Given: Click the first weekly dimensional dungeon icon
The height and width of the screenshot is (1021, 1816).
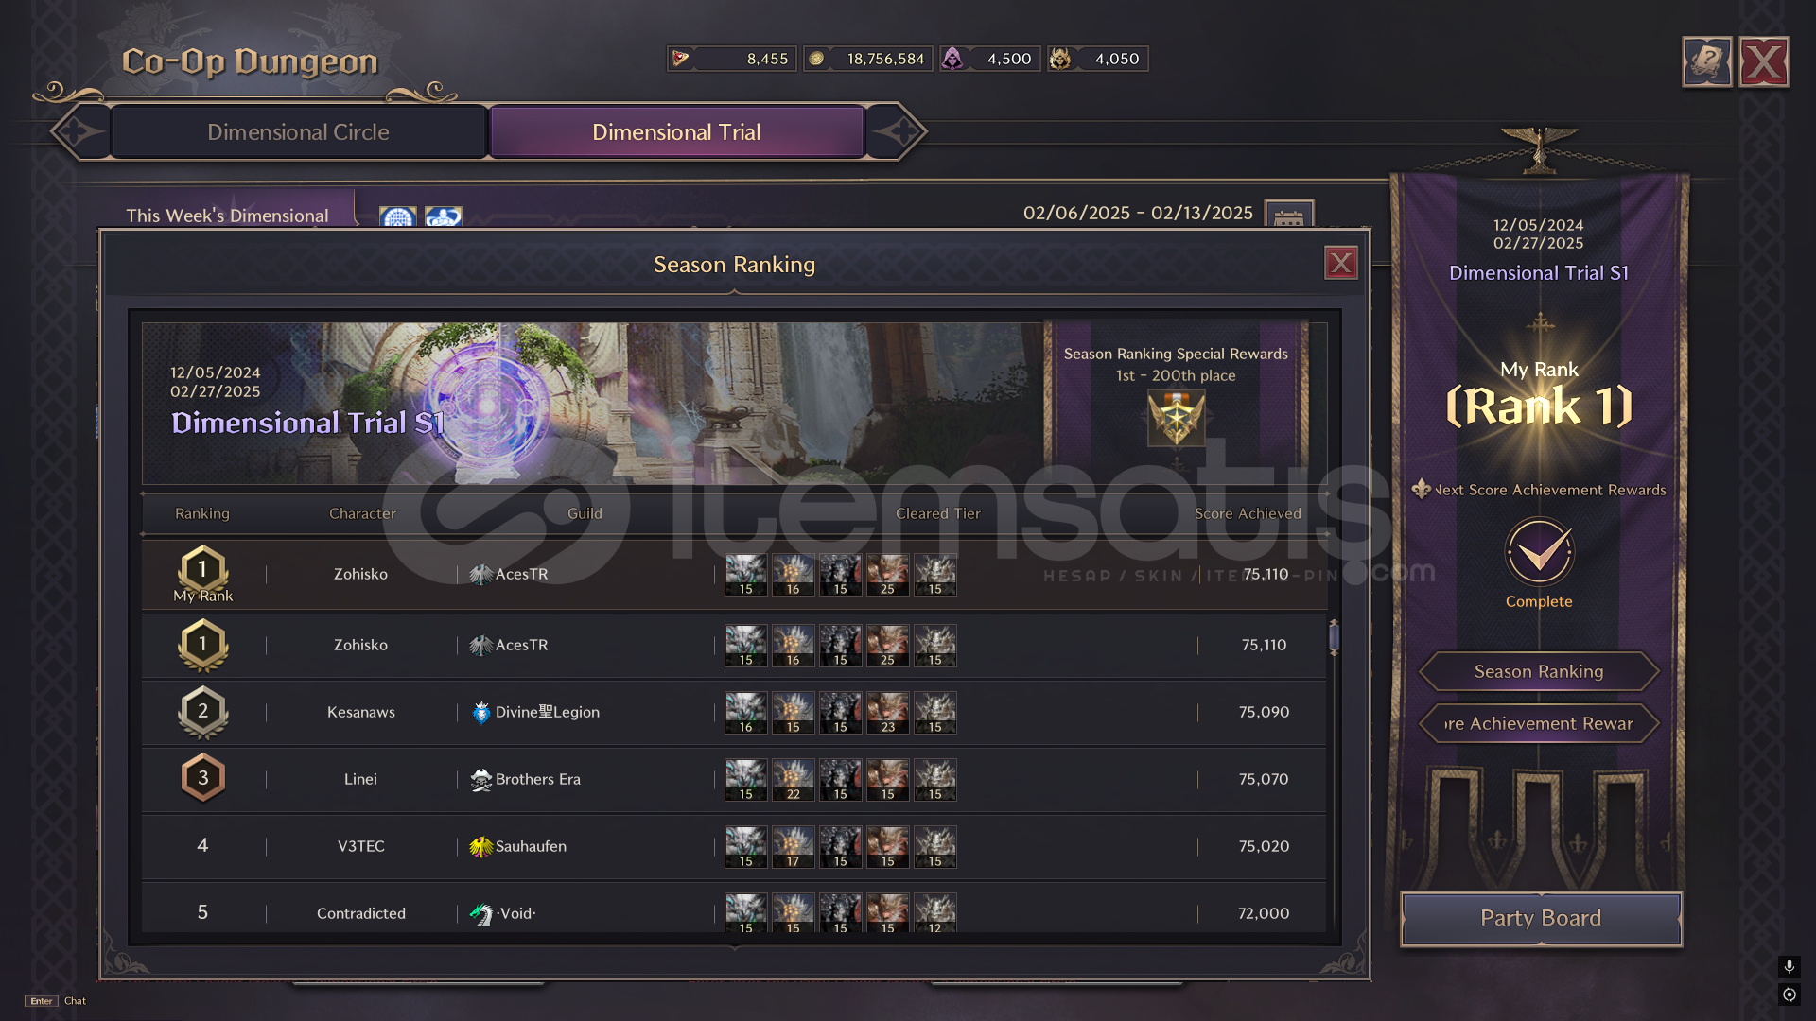Looking at the screenshot, I should [x=397, y=216].
